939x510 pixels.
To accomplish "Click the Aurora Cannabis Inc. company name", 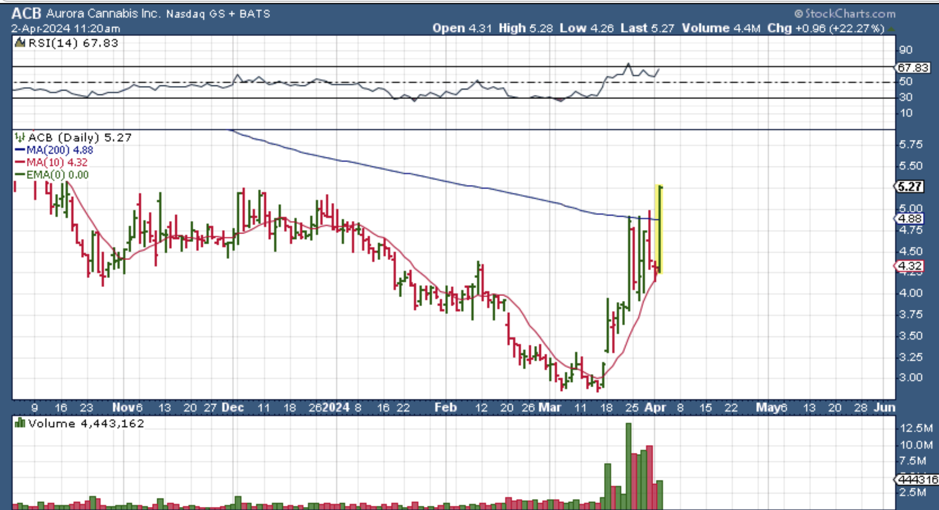I will [103, 13].
